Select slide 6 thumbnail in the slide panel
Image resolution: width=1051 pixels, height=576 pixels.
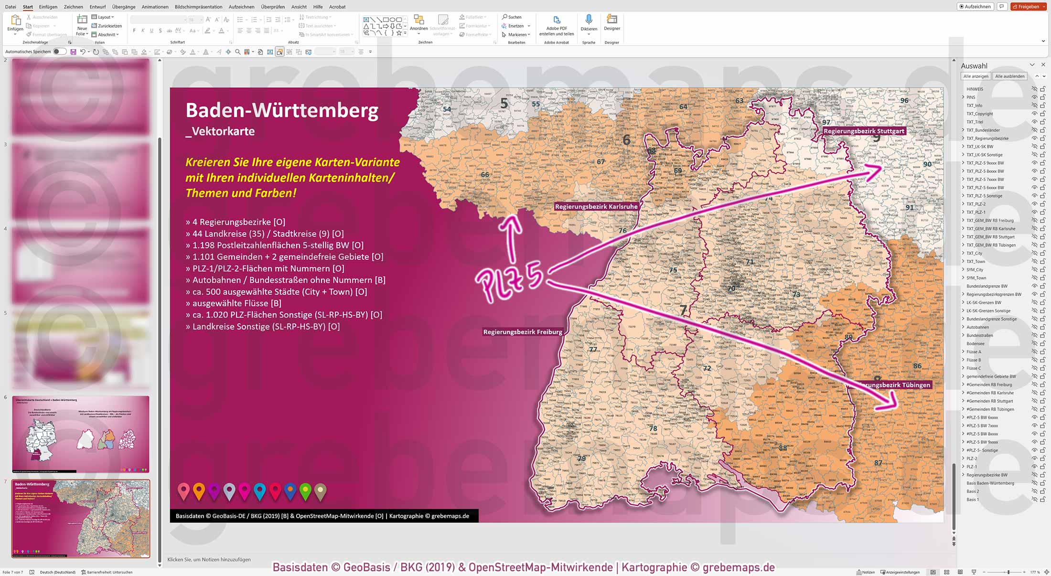(81, 434)
